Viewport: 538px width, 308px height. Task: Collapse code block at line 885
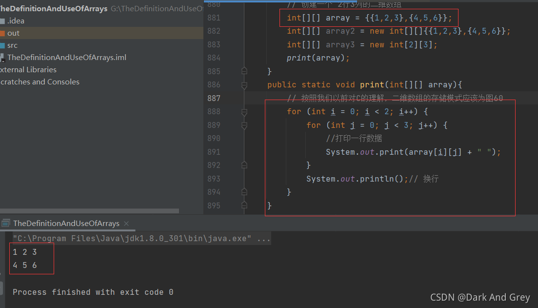click(244, 71)
